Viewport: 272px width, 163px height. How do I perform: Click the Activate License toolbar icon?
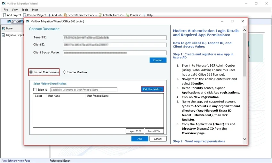click(x=100, y=15)
